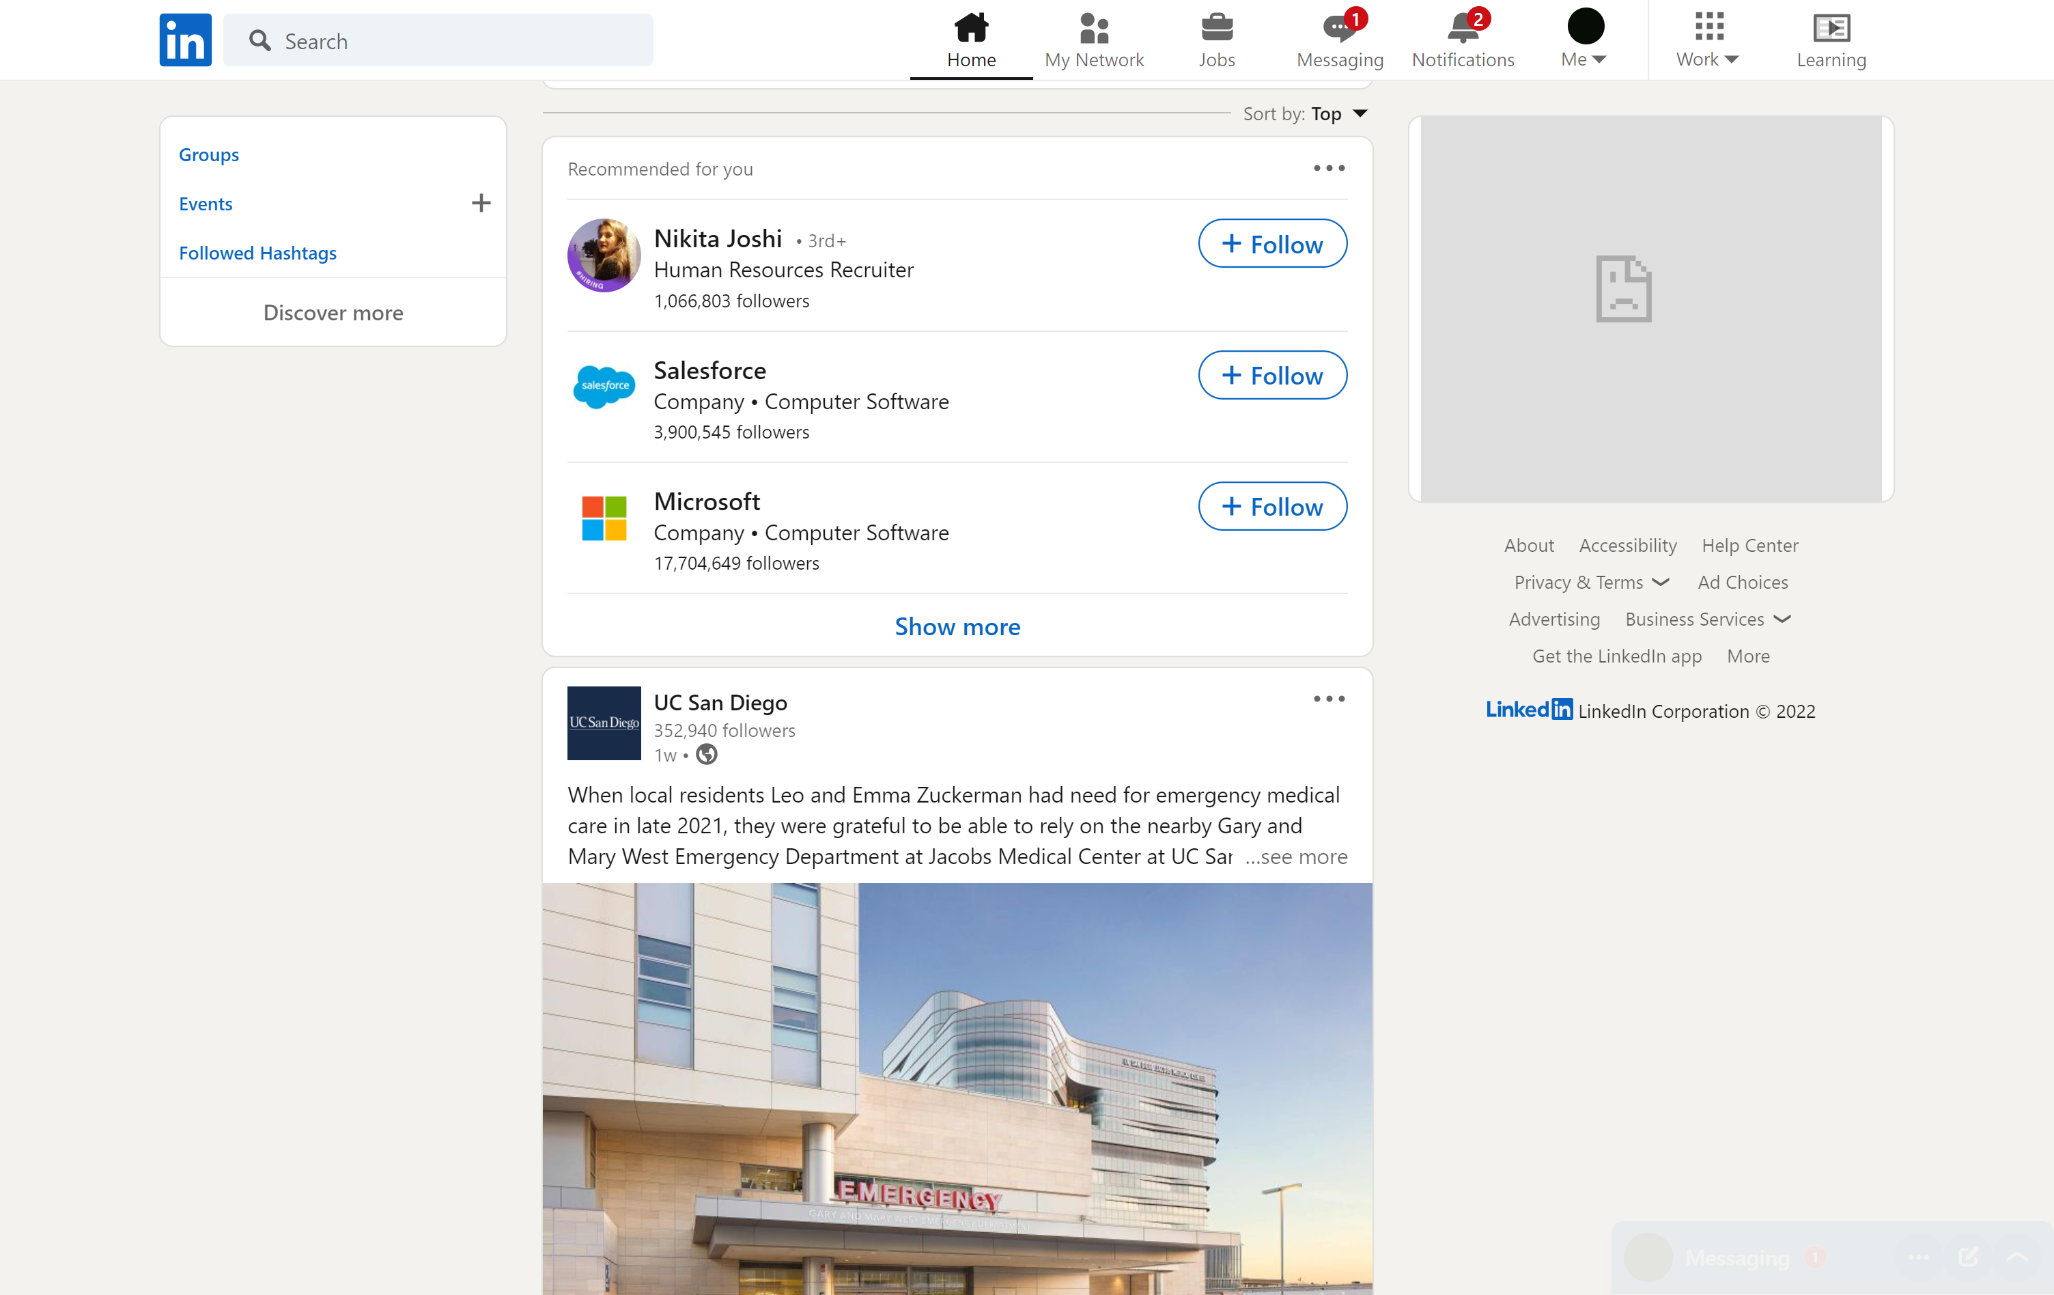Follow the Salesforce company
Image resolution: width=2054 pixels, height=1295 pixels.
pos(1272,376)
